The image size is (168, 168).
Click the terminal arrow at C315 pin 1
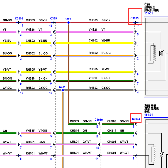click(x=54, y=43)
